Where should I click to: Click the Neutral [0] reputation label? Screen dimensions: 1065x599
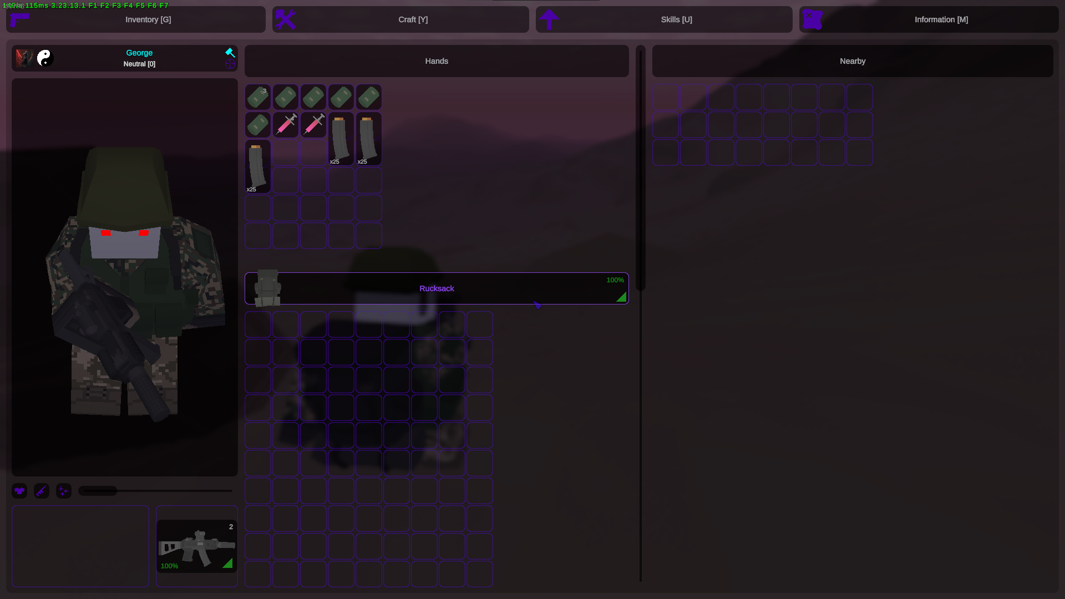[139, 64]
